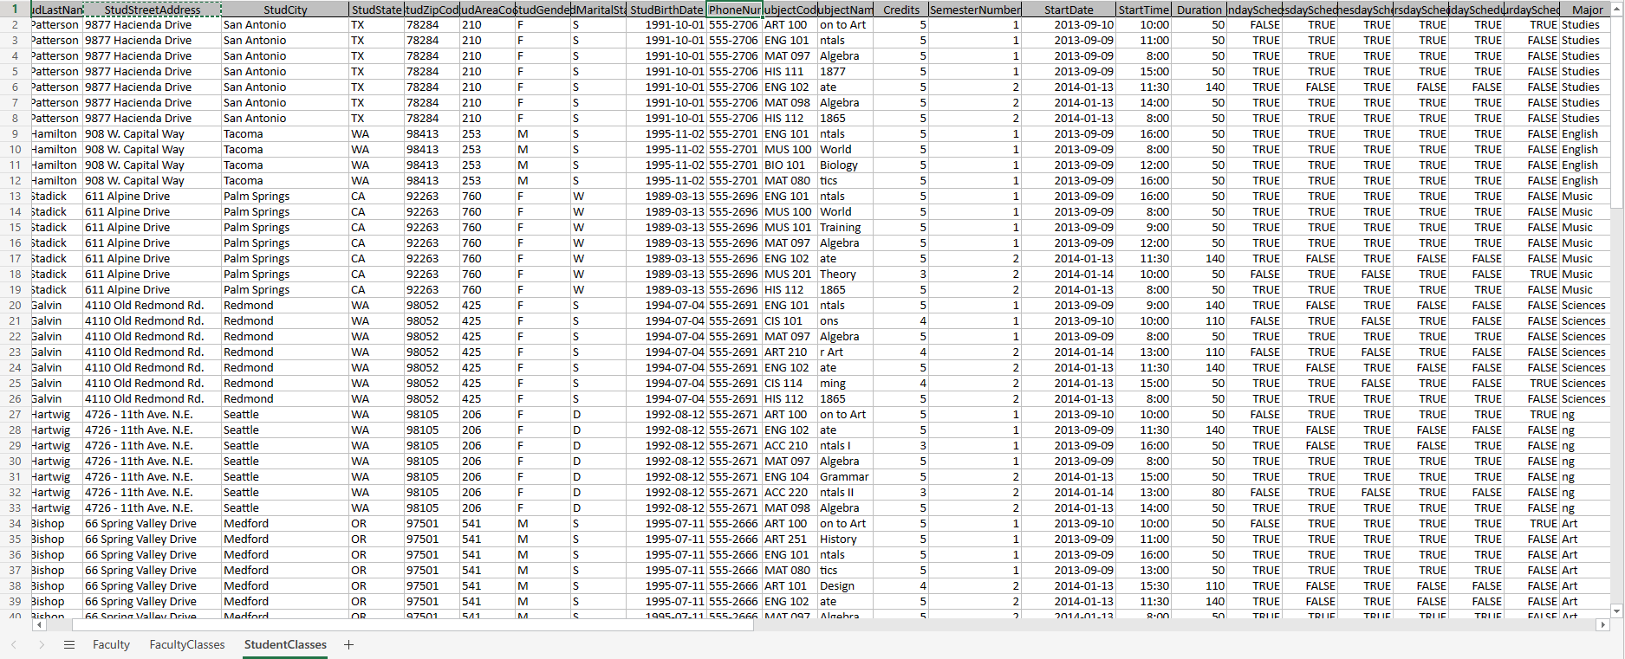Screen dimensions: 1625x659
Task: Click the Training subject name cell
Action: coord(846,228)
